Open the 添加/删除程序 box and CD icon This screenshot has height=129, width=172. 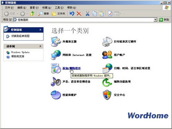pos(56,68)
